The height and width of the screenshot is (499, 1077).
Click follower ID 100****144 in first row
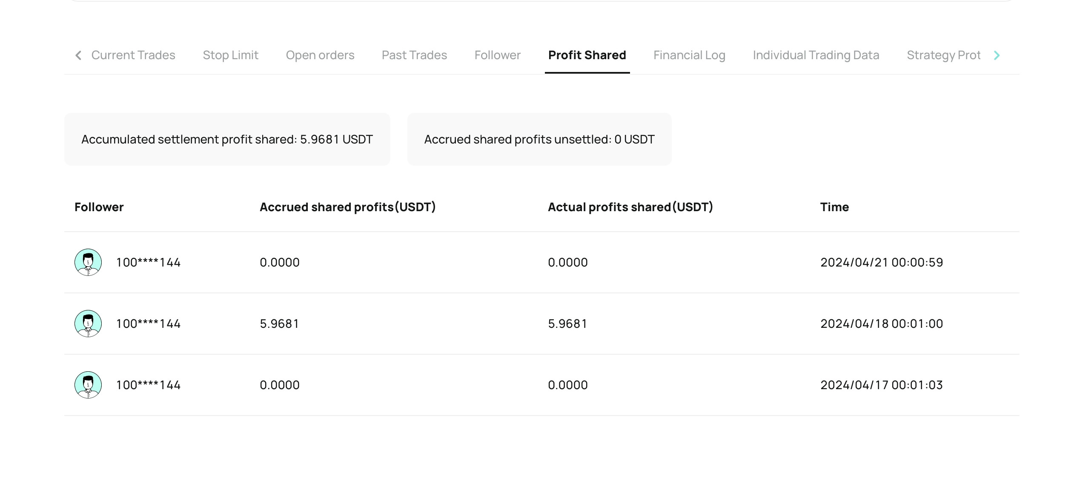pos(149,262)
